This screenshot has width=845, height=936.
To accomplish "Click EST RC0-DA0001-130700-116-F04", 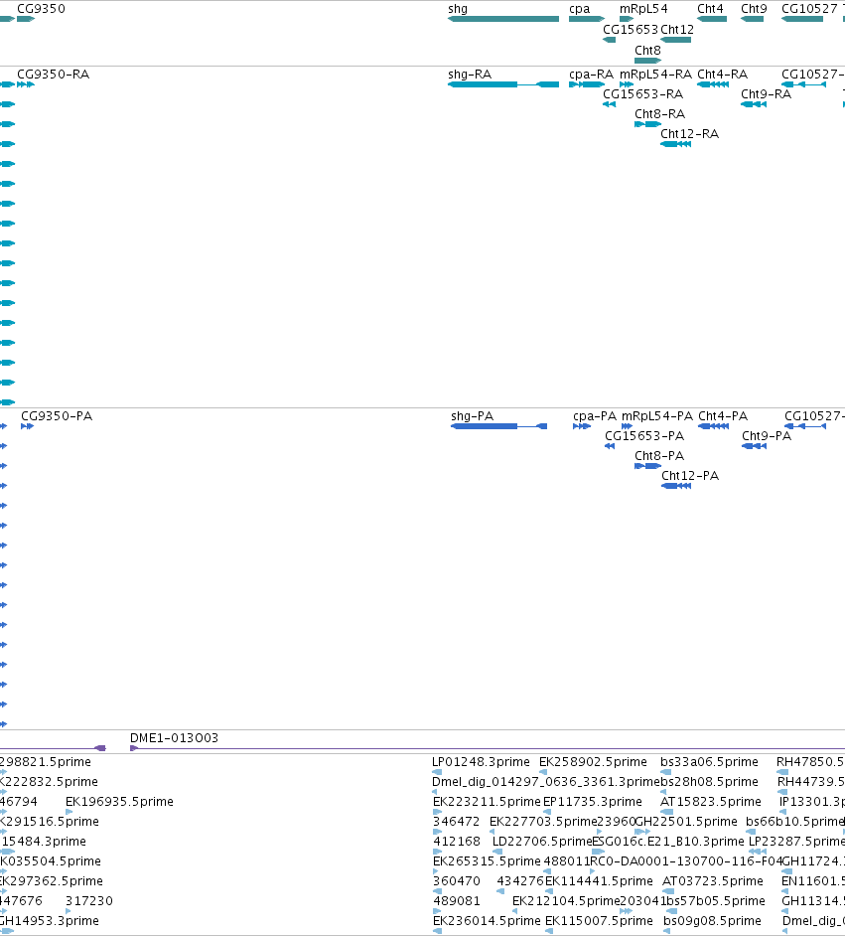I will pos(686,861).
